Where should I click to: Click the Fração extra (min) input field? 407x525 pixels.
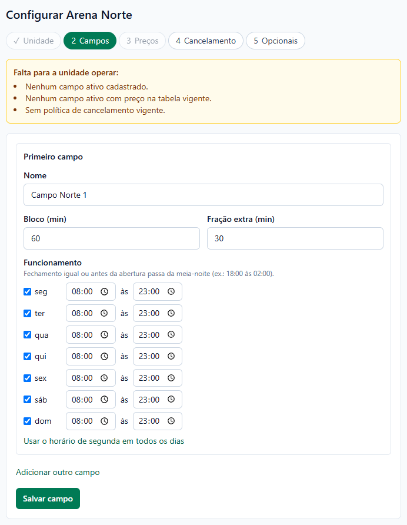click(295, 238)
